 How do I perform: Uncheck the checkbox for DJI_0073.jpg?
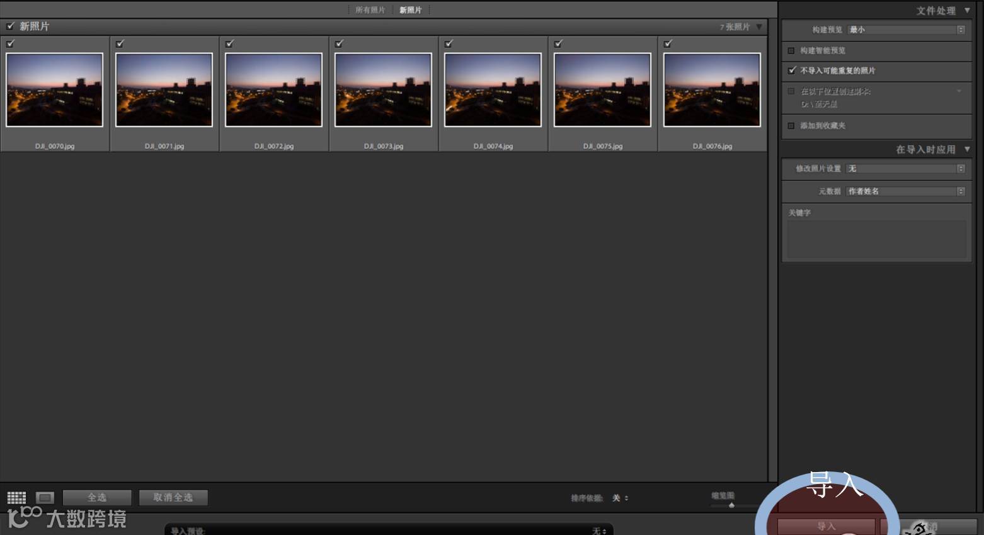coord(339,43)
